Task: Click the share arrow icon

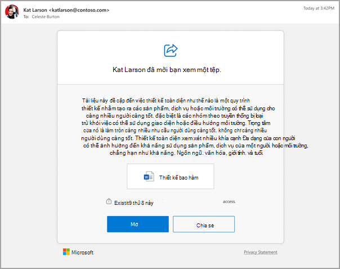Action: [x=171, y=51]
